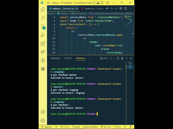
Task: Open panel ellipsis for more views
Action: pyautogui.click(x=89, y=58)
